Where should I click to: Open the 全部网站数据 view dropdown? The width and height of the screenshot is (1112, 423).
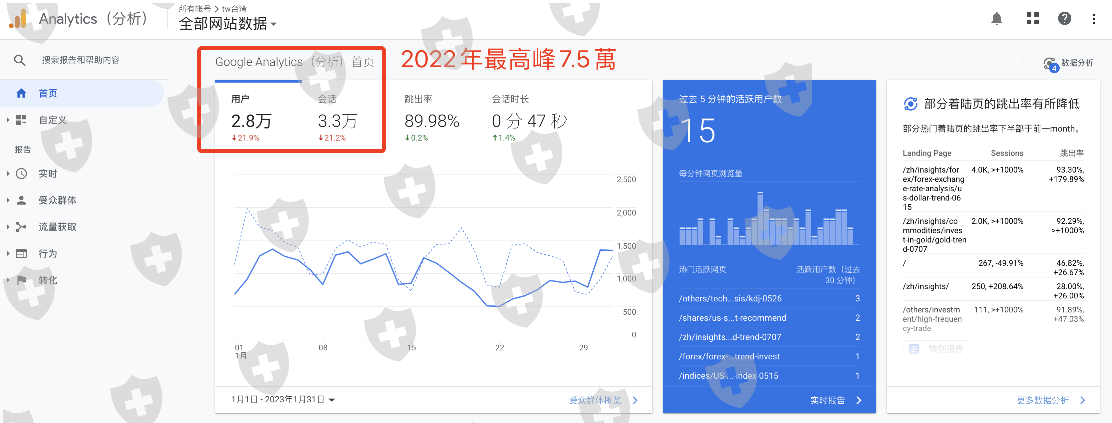tap(228, 24)
